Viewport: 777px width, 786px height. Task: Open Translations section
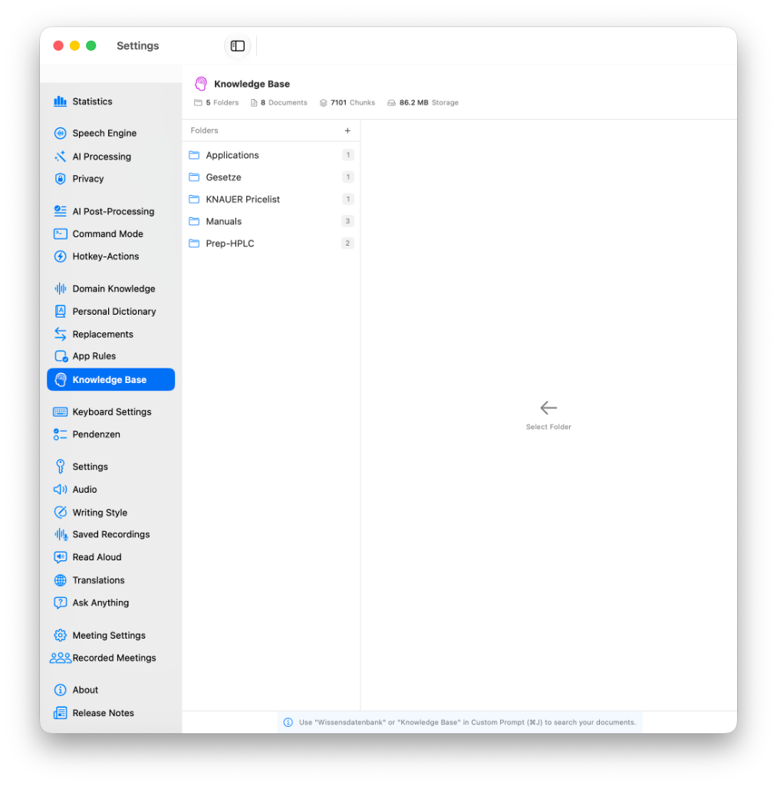[x=110, y=580]
